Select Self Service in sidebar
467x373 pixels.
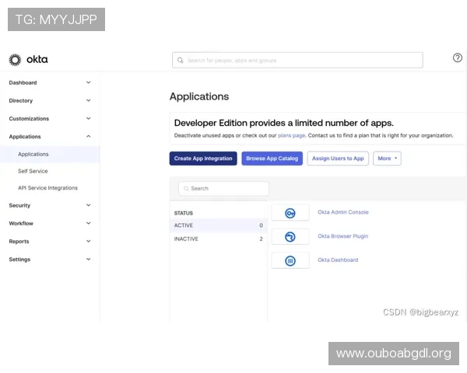coord(33,171)
